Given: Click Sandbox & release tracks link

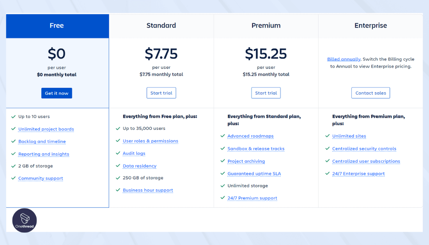Looking at the screenshot, I should (256, 149).
